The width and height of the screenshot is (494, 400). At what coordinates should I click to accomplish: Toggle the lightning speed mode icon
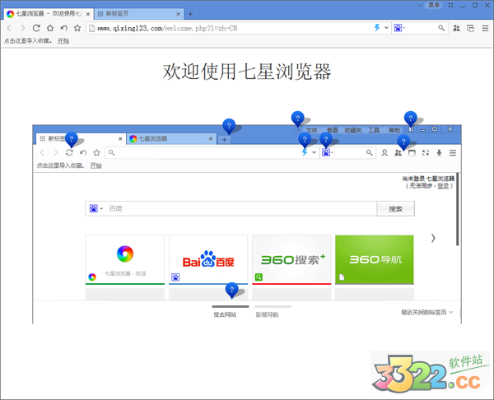click(377, 28)
